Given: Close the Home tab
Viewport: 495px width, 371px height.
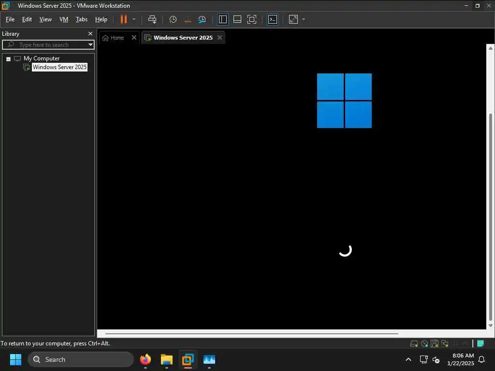Looking at the screenshot, I should [x=134, y=38].
